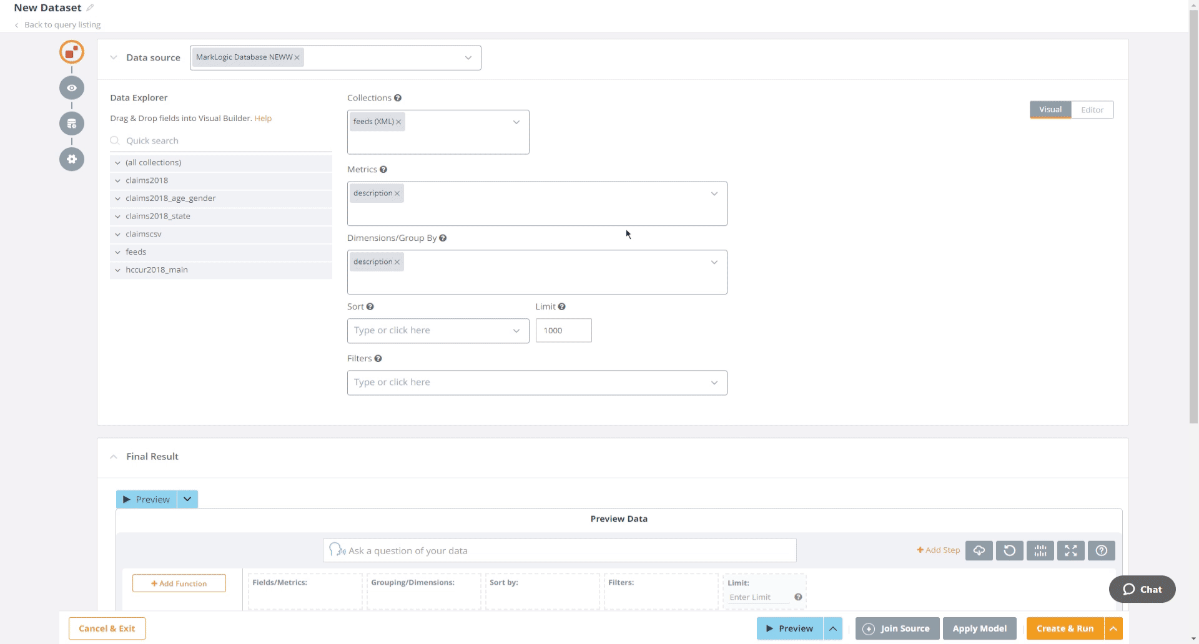Open the database settings step icon
This screenshot has height=644, width=1199.
pyautogui.click(x=72, y=124)
